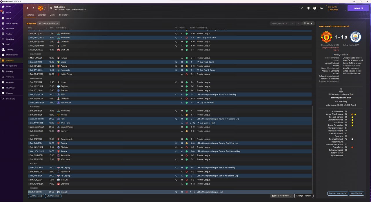The image size is (371, 202).
Task: Open the Dev. Center icon
Action: (3, 99)
